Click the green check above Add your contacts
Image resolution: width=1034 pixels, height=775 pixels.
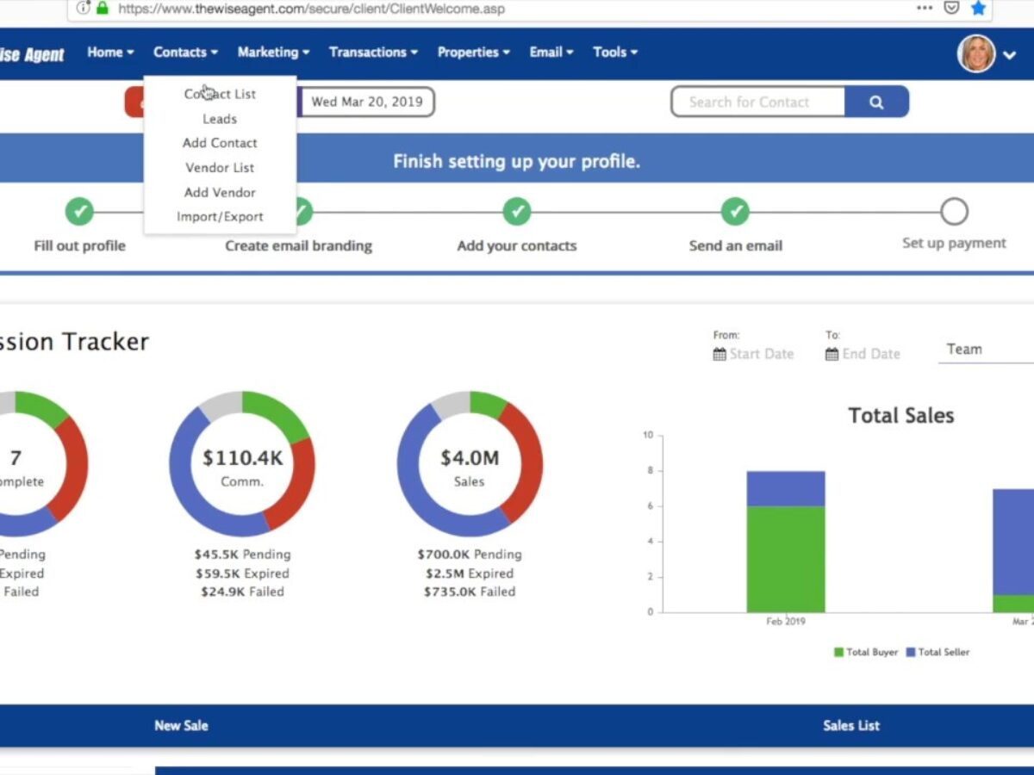(517, 211)
